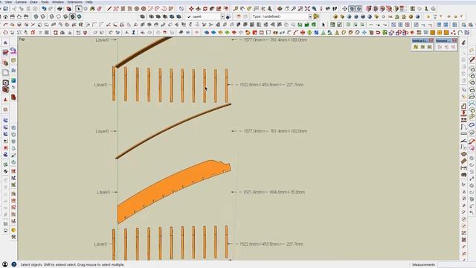This screenshot has height=268, width=476.
Task: Select the Offset tool
Action: (x=226, y=9)
